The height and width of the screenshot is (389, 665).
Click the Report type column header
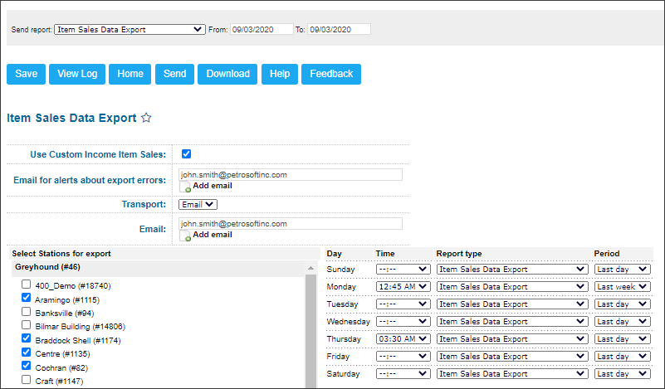click(459, 254)
